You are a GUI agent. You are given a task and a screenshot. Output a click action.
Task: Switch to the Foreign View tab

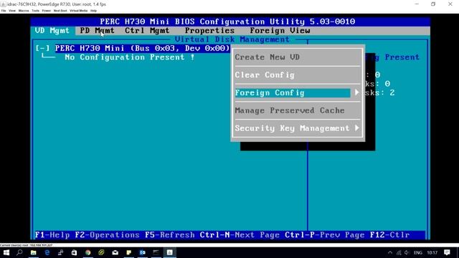(x=280, y=31)
